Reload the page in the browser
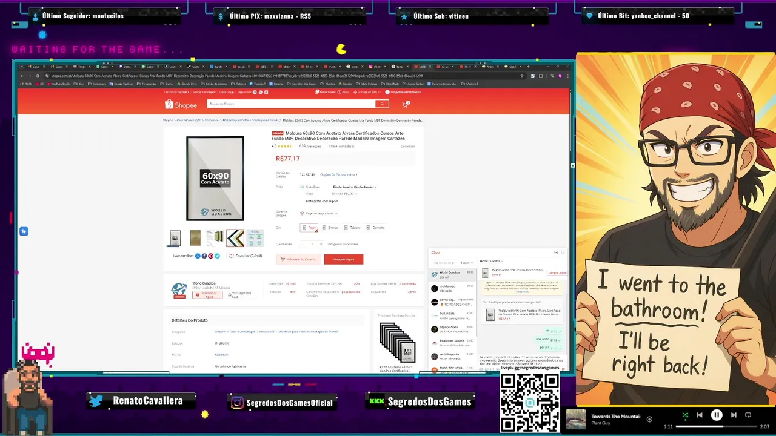776x436 pixels. (38, 76)
